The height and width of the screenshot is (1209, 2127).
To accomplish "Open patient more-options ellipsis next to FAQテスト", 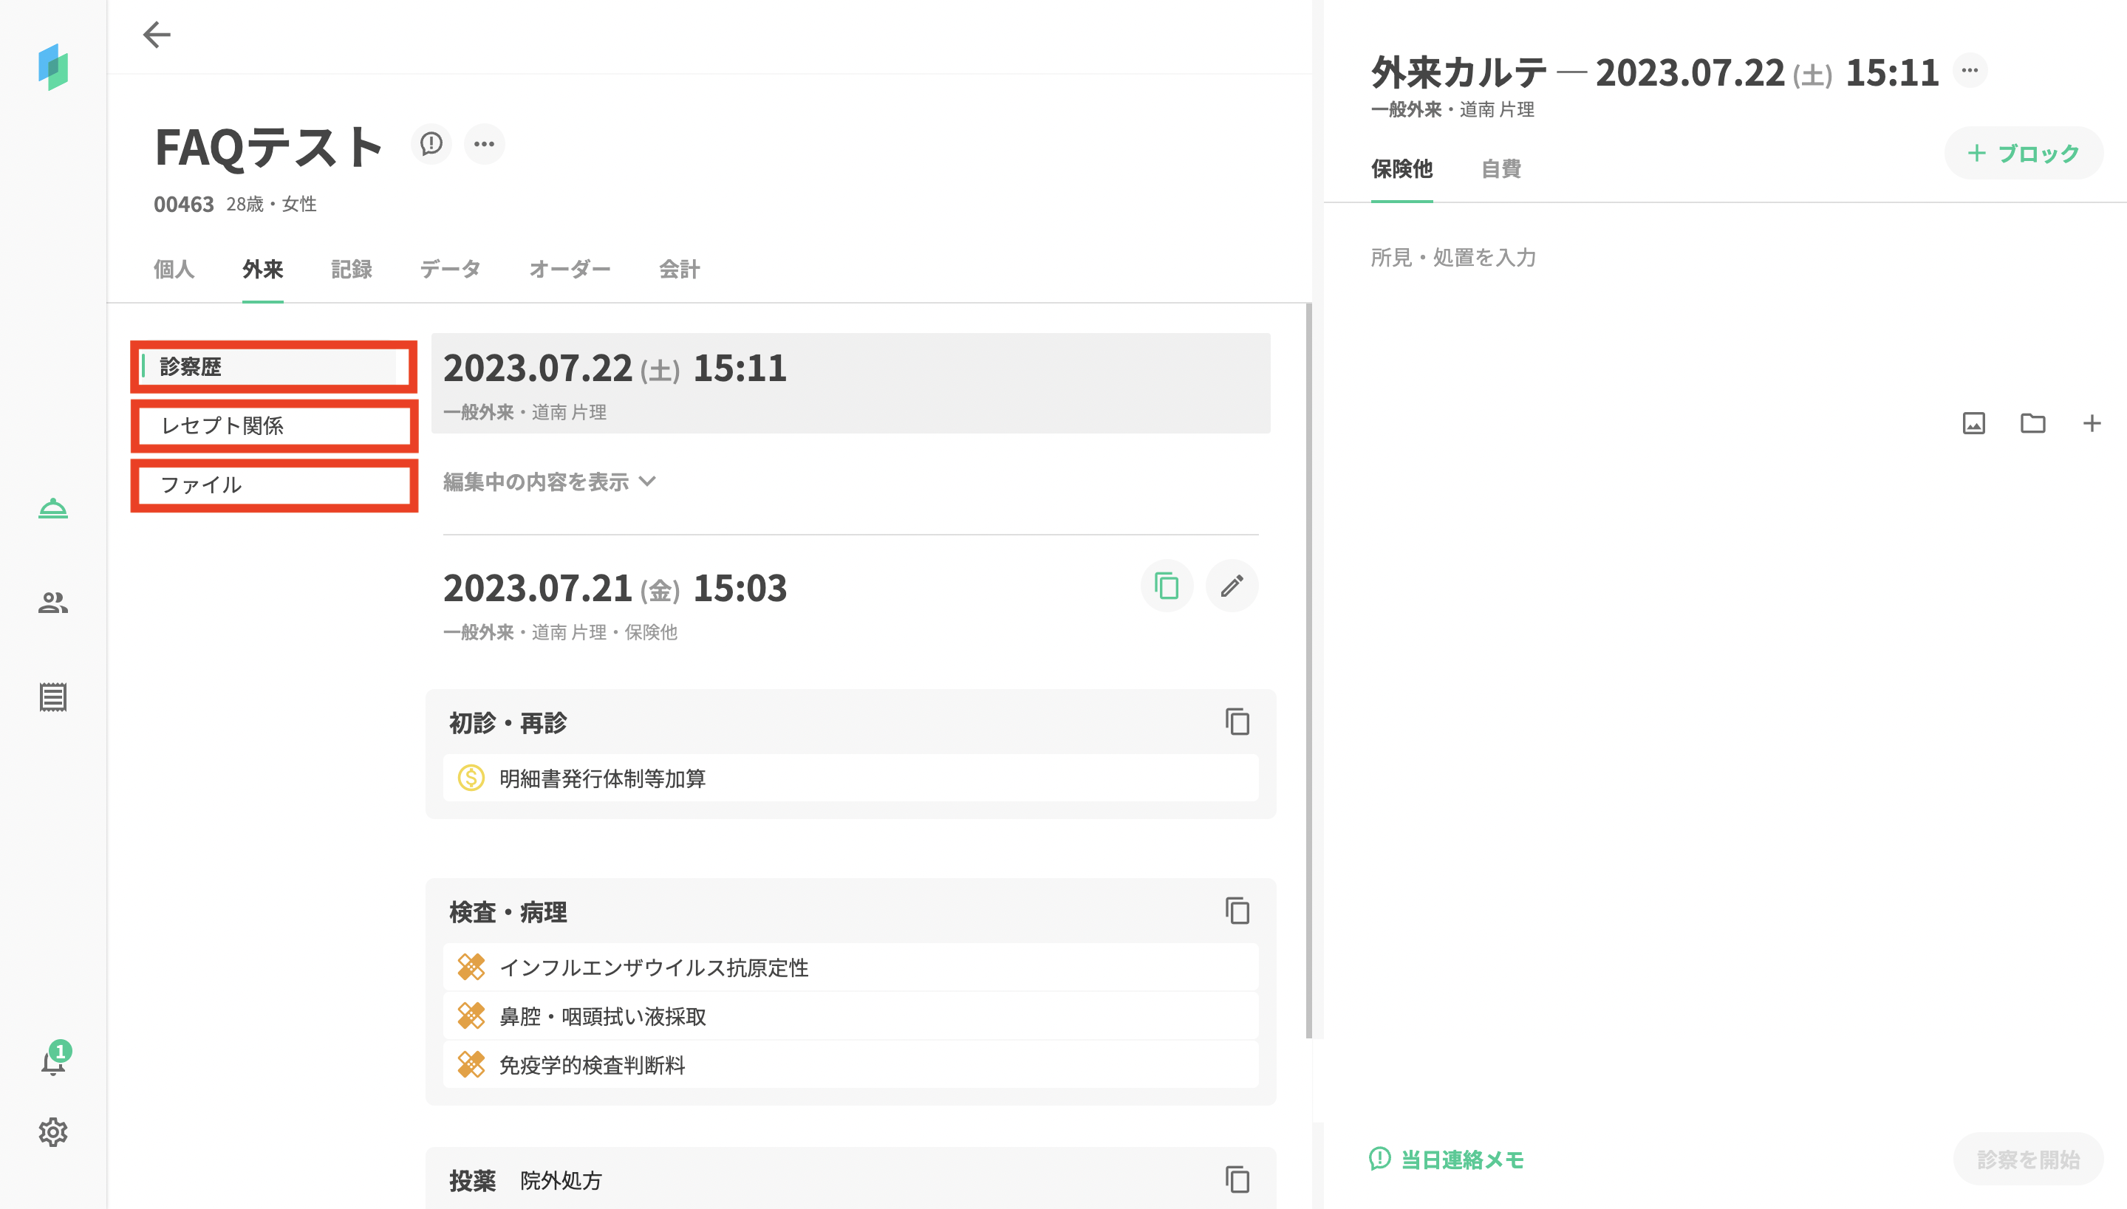I will click(484, 144).
